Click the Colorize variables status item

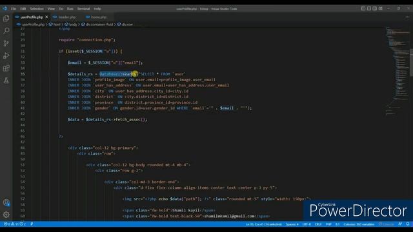click(359, 224)
